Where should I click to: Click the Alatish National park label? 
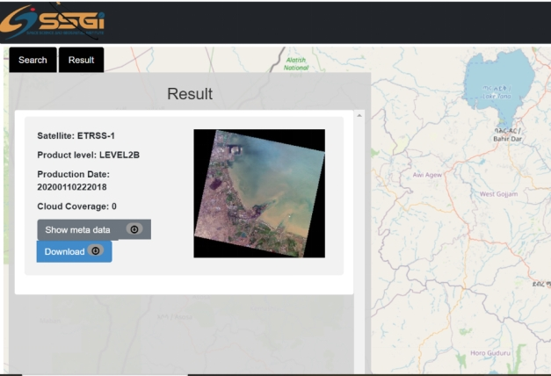click(x=295, y=63)
